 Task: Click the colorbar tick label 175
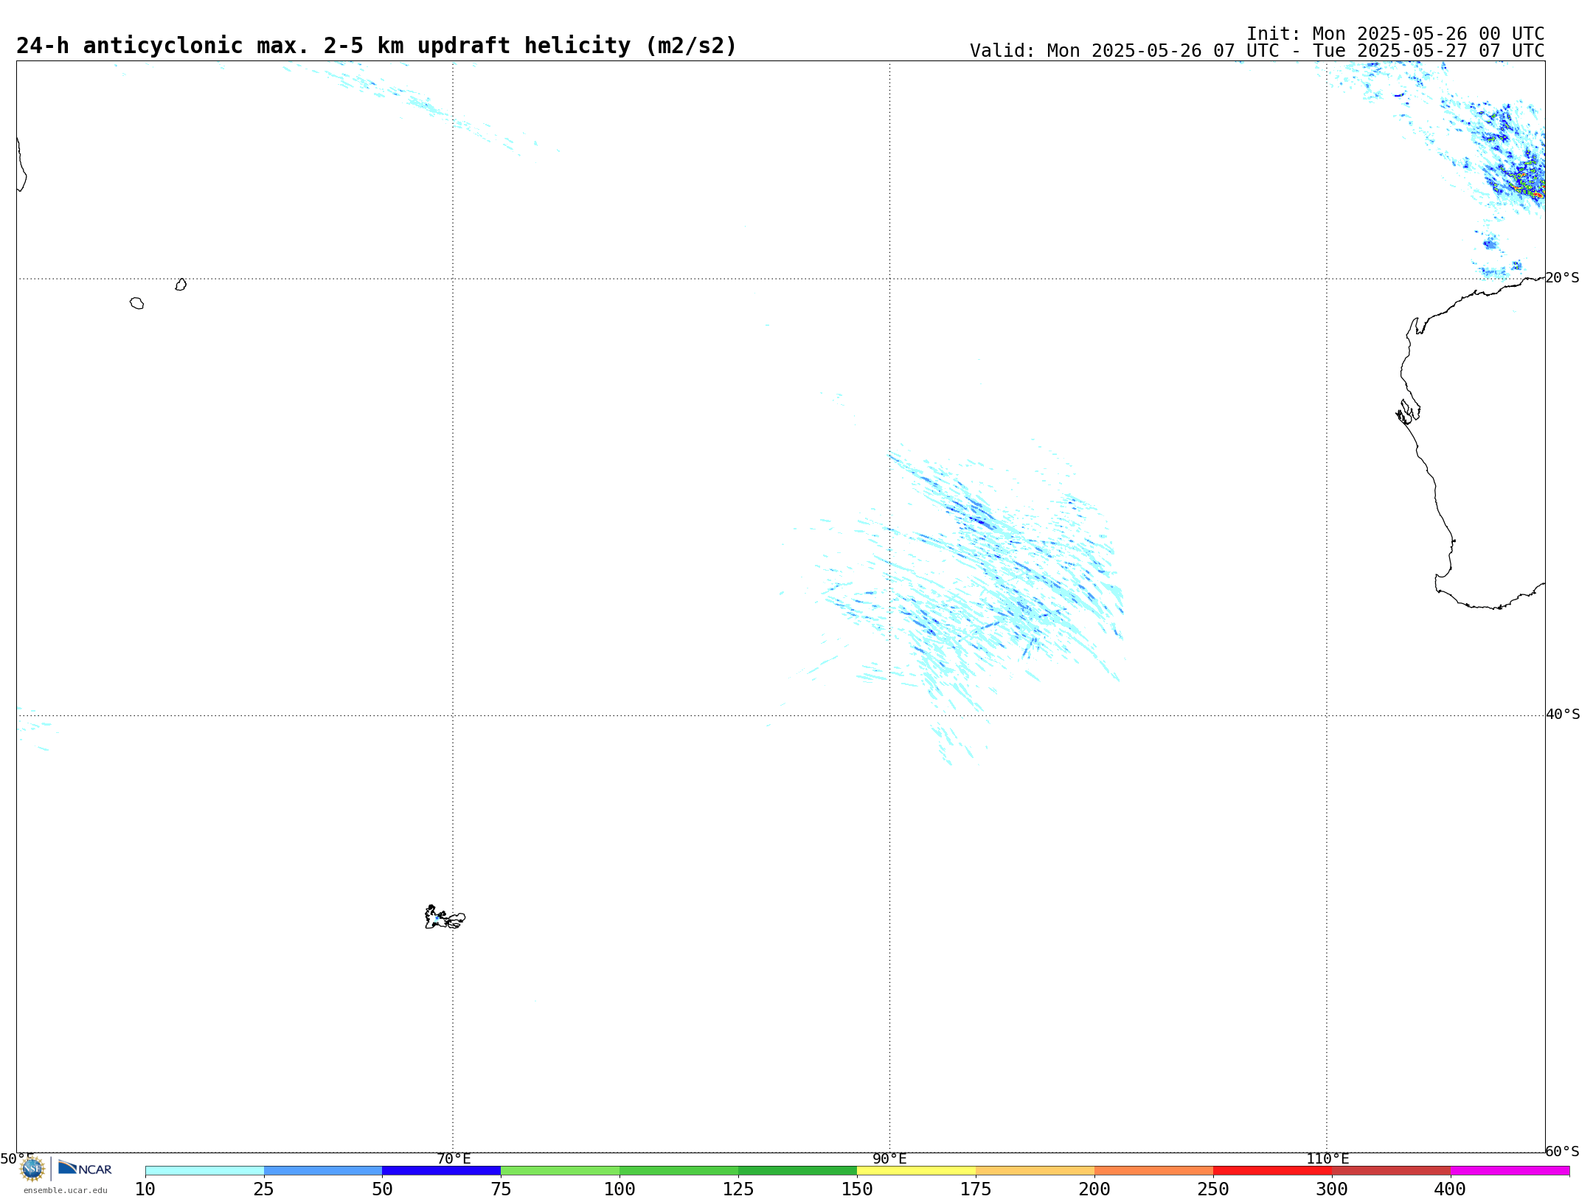coord(976,1189)
